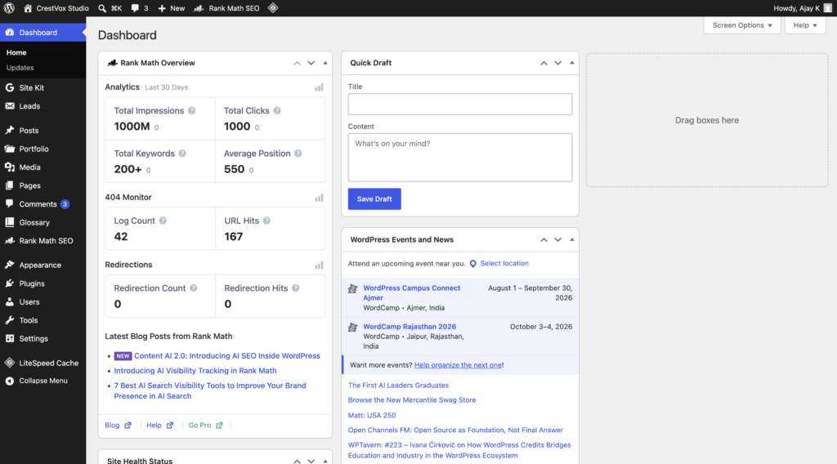Open 404 Monitor bar chart icon

(x=320, y=198)
